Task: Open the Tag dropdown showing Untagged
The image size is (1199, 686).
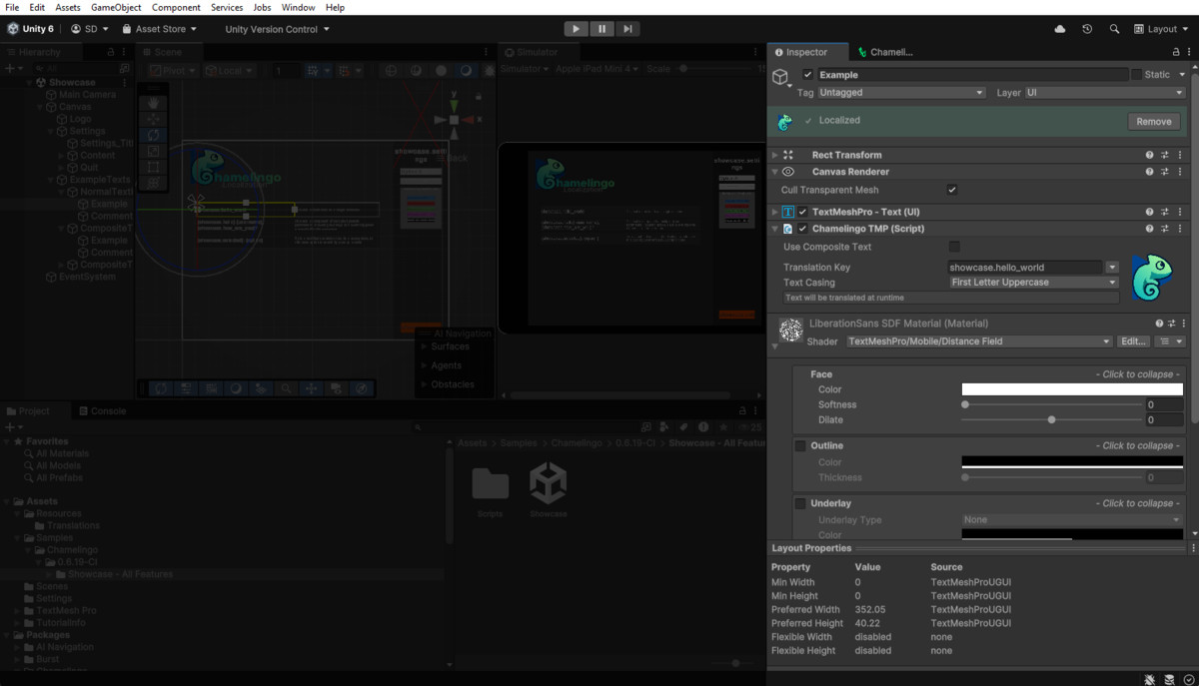Action: coord(899,92)
